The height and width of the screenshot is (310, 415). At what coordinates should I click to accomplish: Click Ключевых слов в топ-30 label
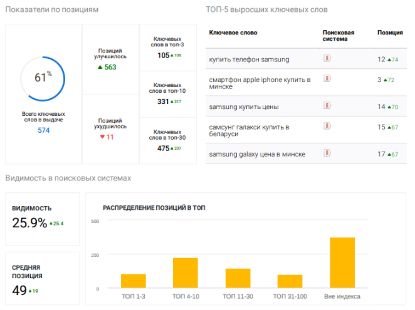click(x=167, y=135)
